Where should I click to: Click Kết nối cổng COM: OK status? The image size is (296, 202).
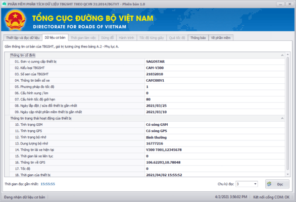click(271, 197)
